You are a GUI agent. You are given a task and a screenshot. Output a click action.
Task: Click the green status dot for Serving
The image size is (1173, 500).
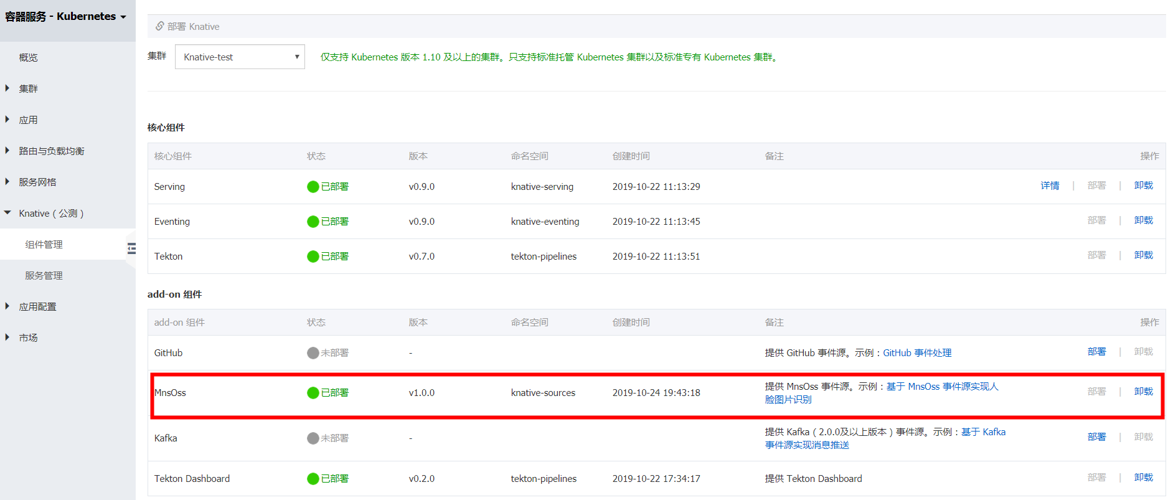[x=313, y=187]
